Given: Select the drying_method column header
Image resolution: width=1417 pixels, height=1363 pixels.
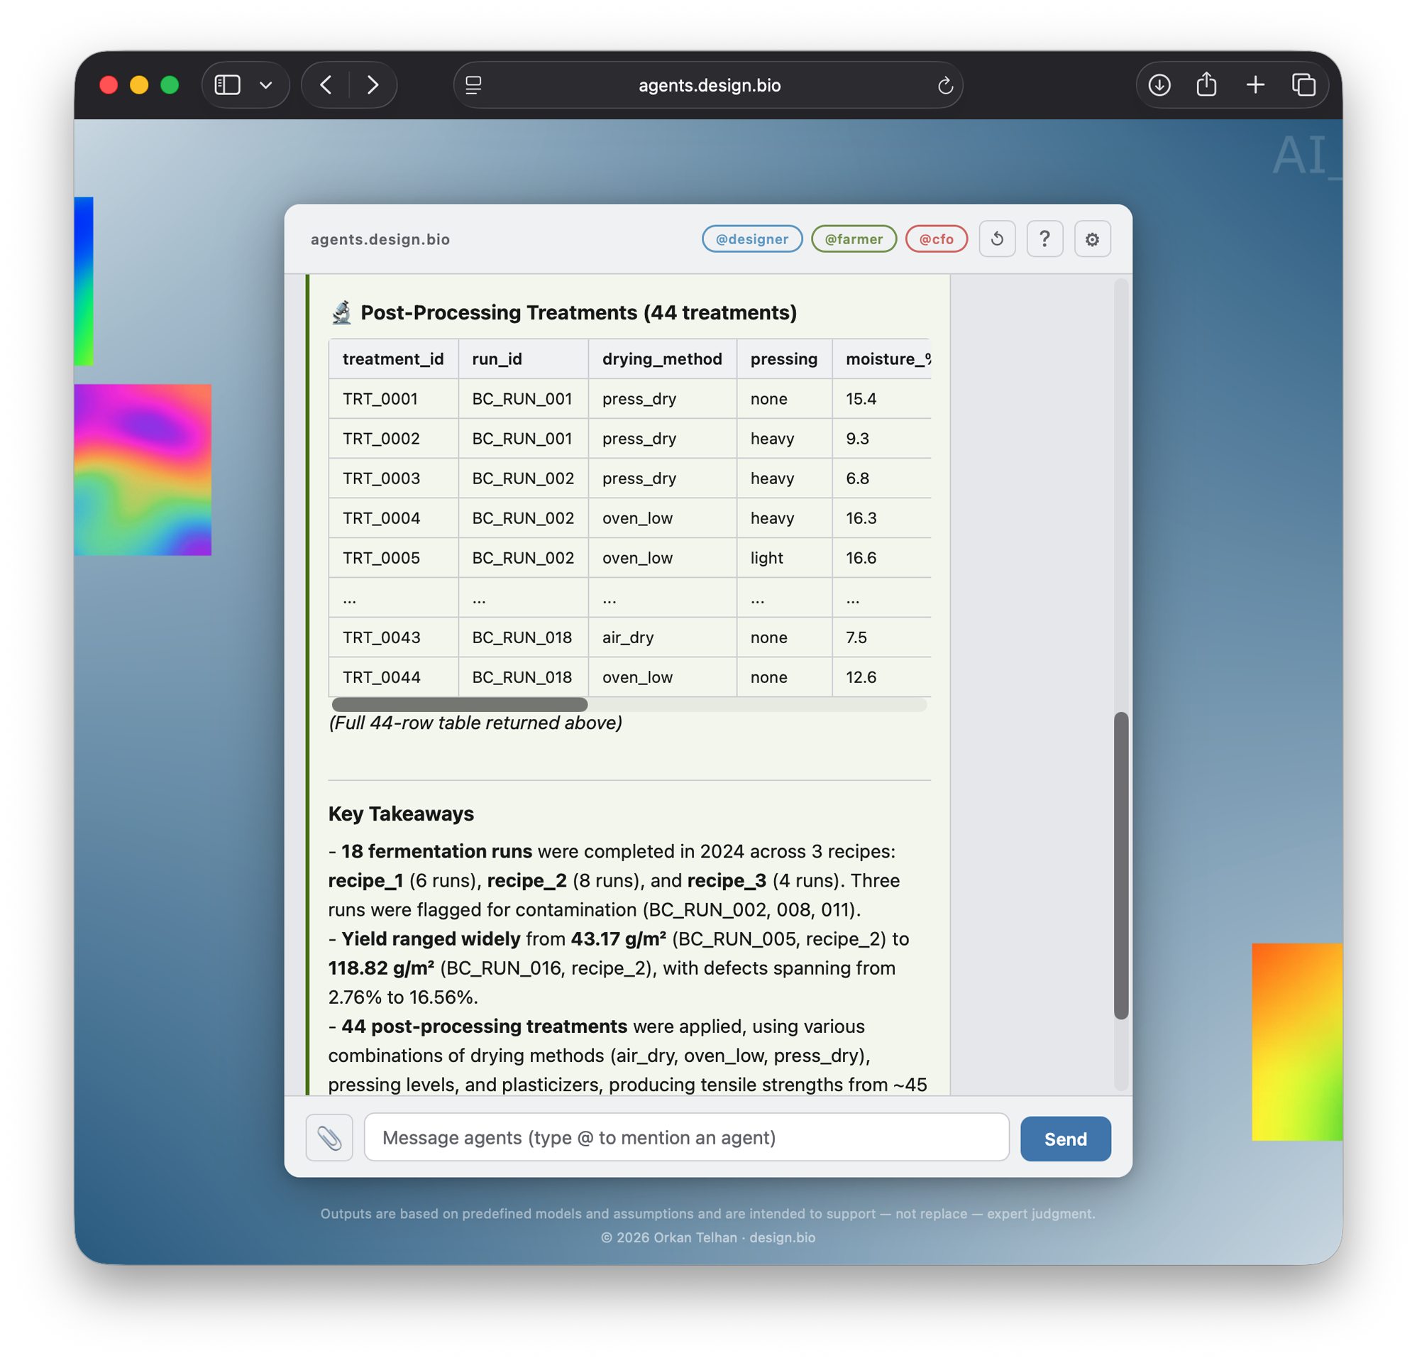Looking at the screenshot, I should pyautogui.click(x=662, y=358).
